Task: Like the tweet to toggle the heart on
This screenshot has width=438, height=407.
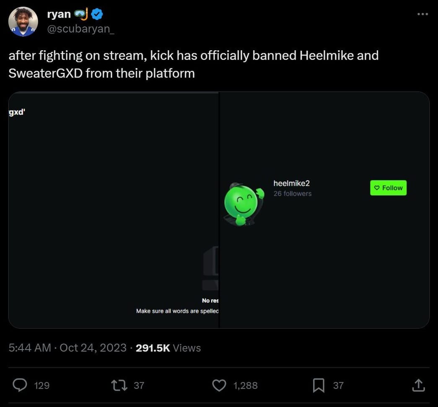Action: [219, 385]
